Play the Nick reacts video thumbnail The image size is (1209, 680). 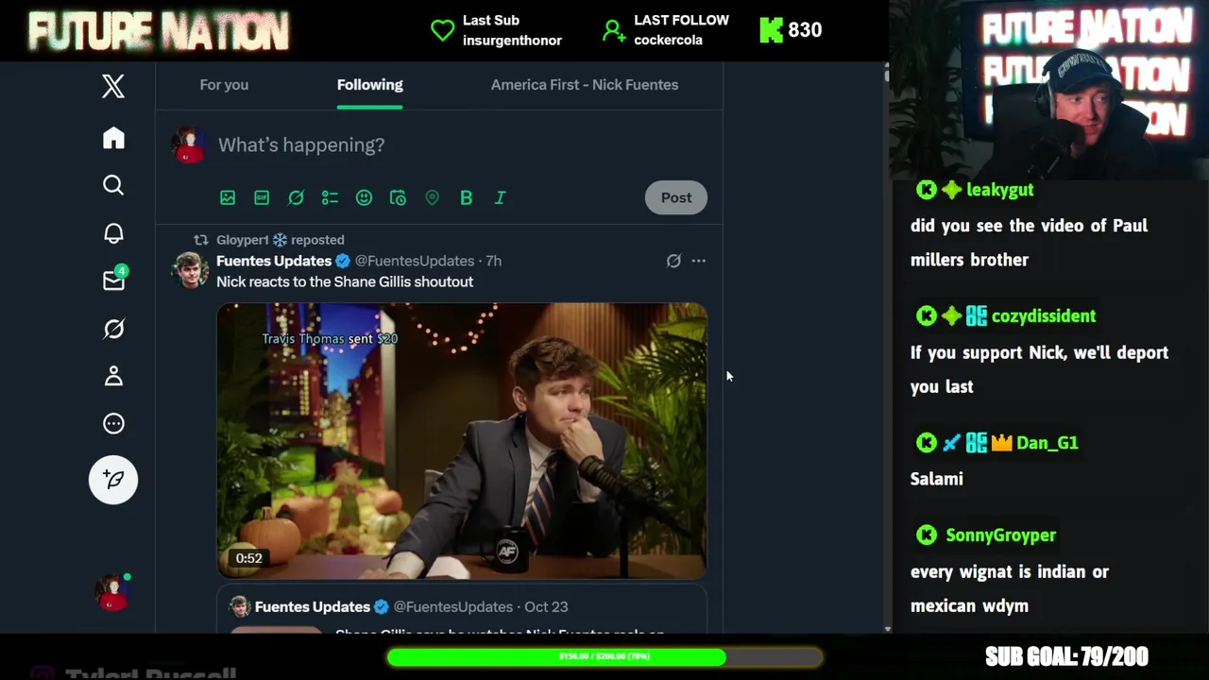(462, 440)
